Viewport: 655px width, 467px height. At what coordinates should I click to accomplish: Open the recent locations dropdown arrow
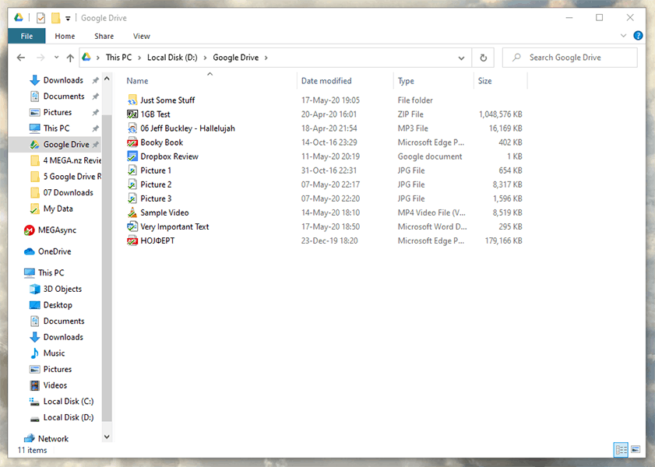(56, 58)
